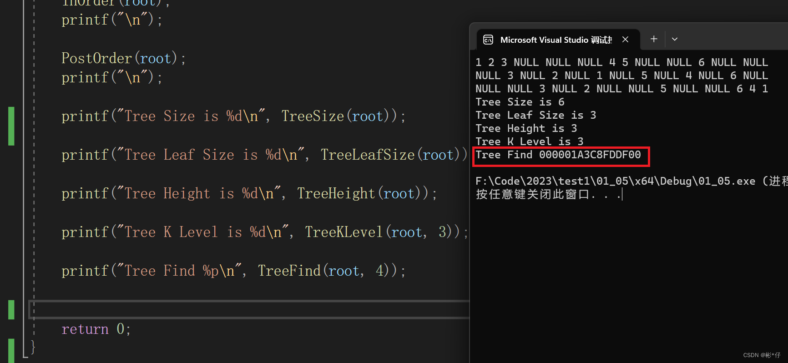The image size is (788, 363).
Task: Click the 'Tree K Level is 3' output line
Action: point(530,141)
